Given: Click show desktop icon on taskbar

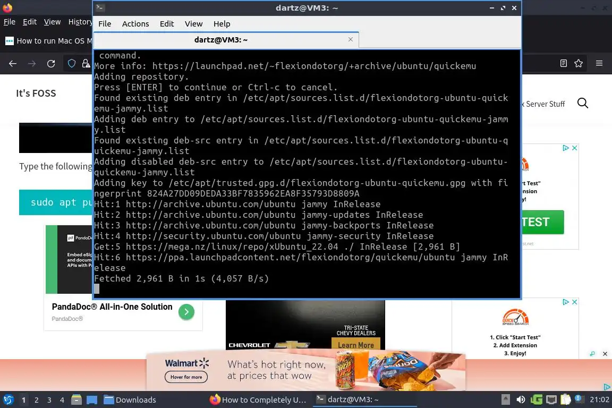Looking at the screenshot, I should click(92, 400).
